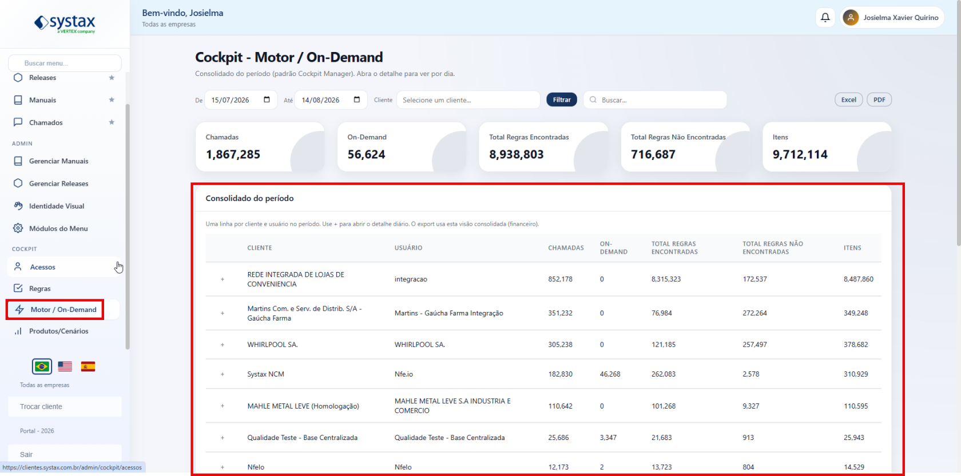Click Sair to log out
The width and height of the screenshot is (961, 476).
(x=65, y=454)
